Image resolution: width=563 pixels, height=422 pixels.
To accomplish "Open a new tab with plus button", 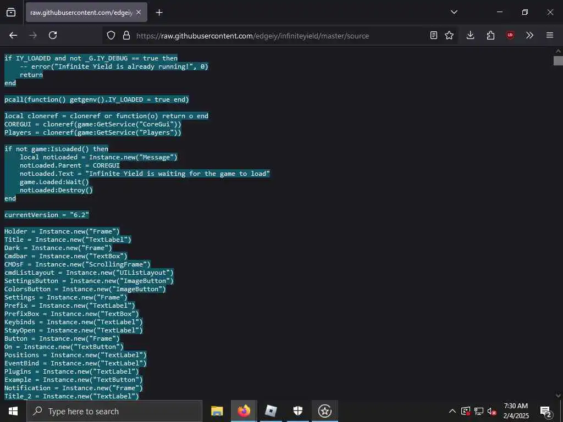I will [x=159, y=13].
